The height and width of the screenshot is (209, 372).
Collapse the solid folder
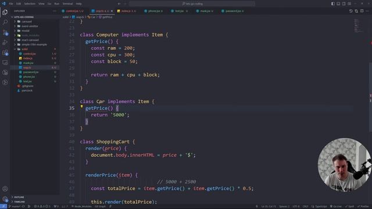click(34, 49)
